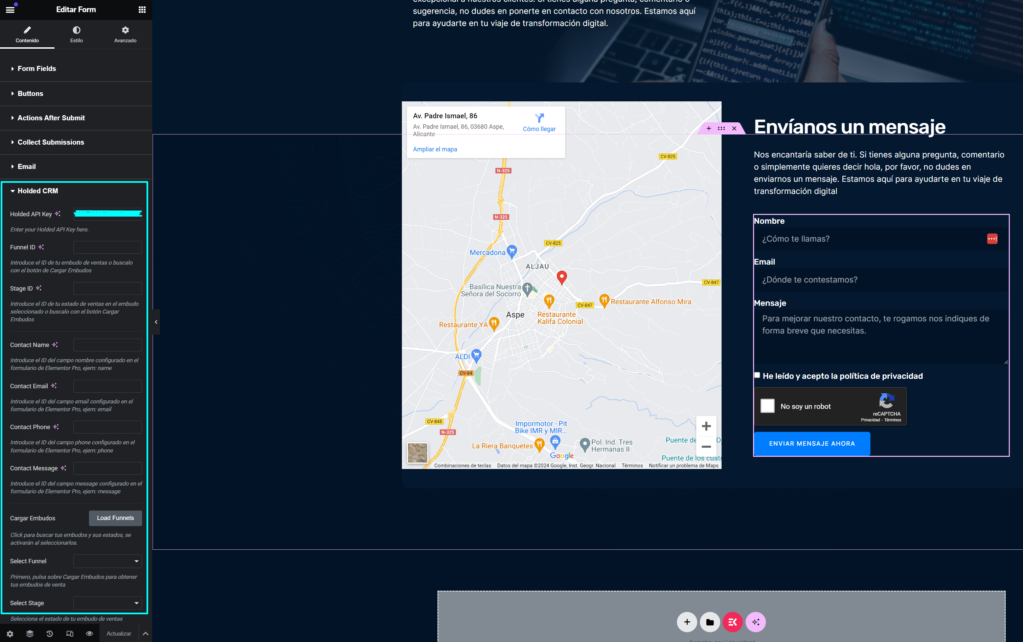Toggle the preview changes eye icon

(x=89, y=634)
